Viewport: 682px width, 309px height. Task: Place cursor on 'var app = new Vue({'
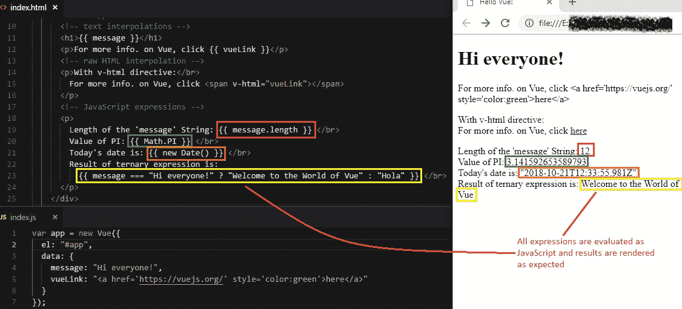(76, 233)
